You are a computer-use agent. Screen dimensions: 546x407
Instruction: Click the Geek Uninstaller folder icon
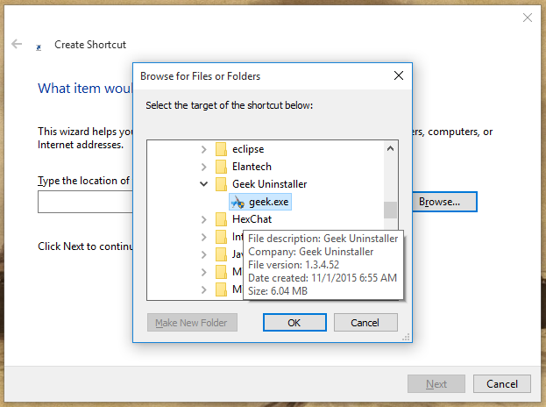(221, 184)
